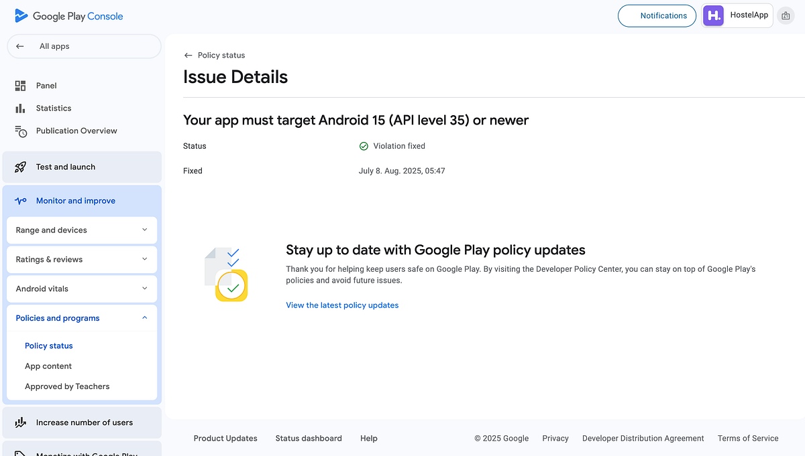Screen dimensions: 805x456
Task: Open the App content page
Action: tap(48, 366)
